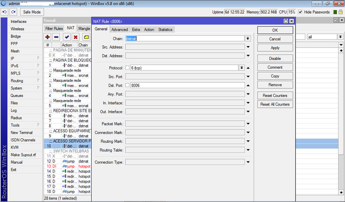Select rule row 9 dstnat

[69, 136]
